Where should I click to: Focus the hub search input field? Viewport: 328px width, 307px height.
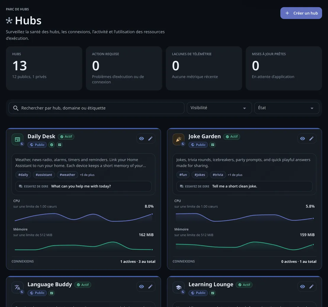click(x=97, y=108)
